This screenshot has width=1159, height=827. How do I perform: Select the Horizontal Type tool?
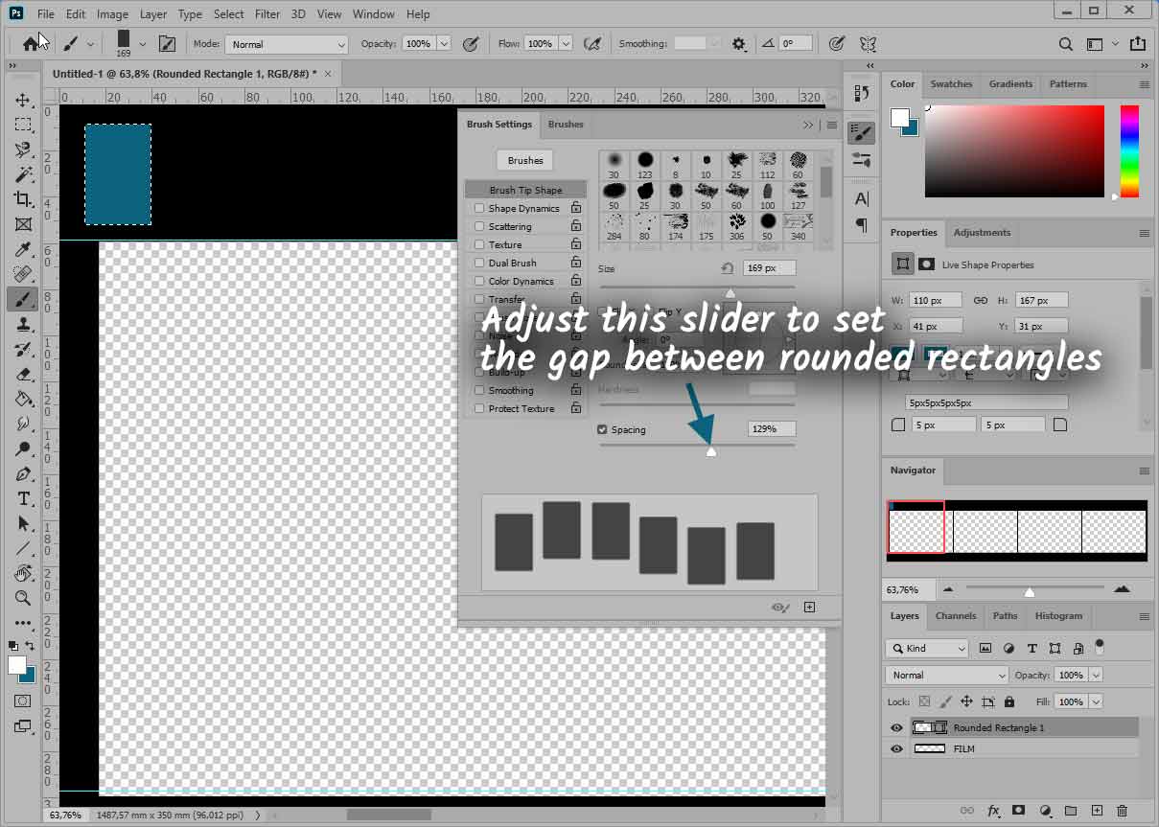[23, 498]
